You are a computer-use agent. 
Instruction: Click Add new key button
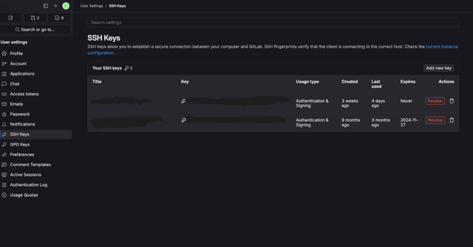click(439, 68)
